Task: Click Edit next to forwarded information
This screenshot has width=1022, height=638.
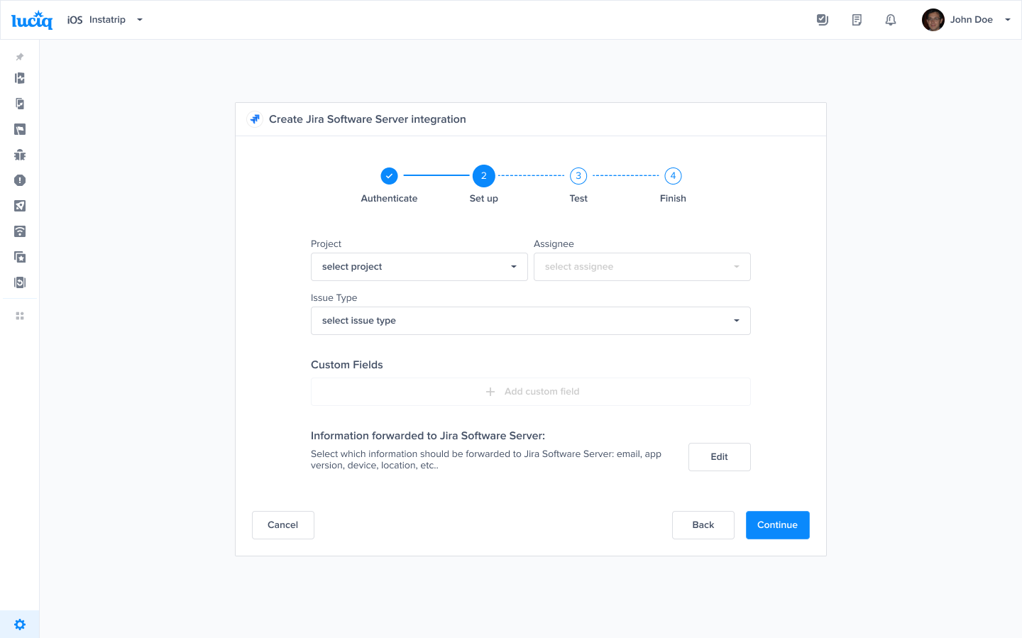Action: pyautogui.click(x=719, y=456)
